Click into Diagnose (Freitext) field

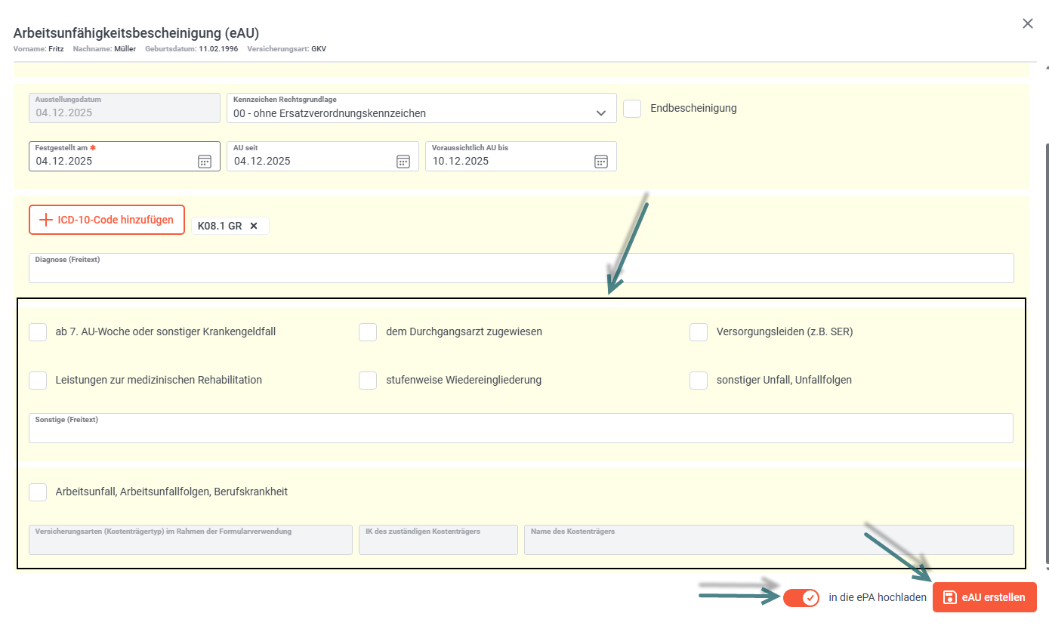[521, 271]
